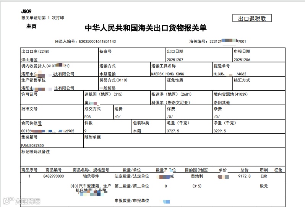Screen dimensions: 305x207
Task: Click the 随附单据 field label
Action: pos(92,137)
